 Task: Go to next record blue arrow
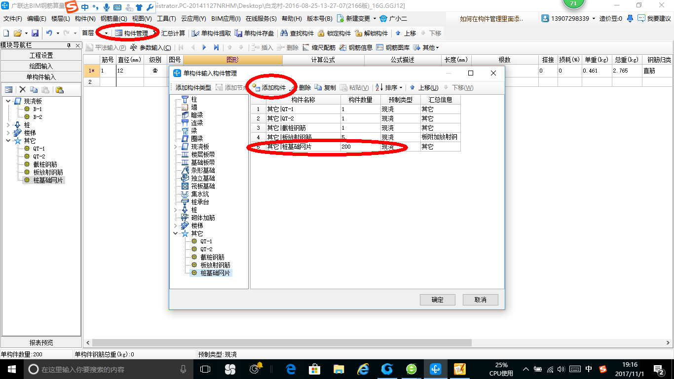[205, 47]
